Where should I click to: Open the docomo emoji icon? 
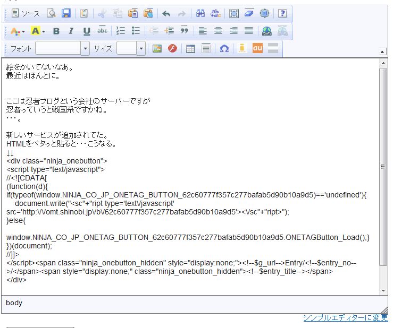(242, 48)
